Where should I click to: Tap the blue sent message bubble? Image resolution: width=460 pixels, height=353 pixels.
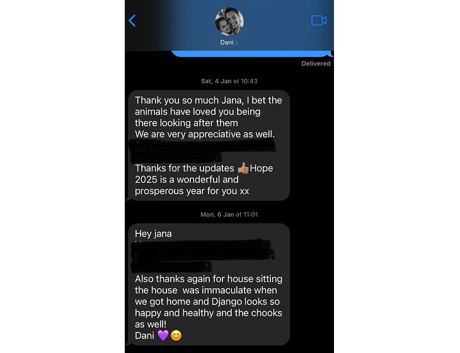click(x=251, y=54)
